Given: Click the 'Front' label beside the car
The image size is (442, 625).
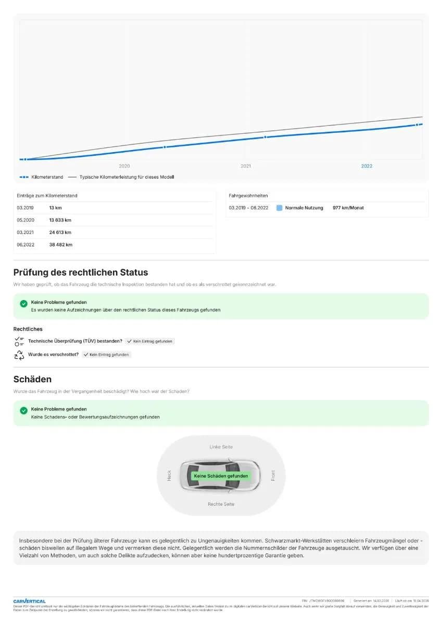Looking at the screenshot, I should (x=273, y=476).
